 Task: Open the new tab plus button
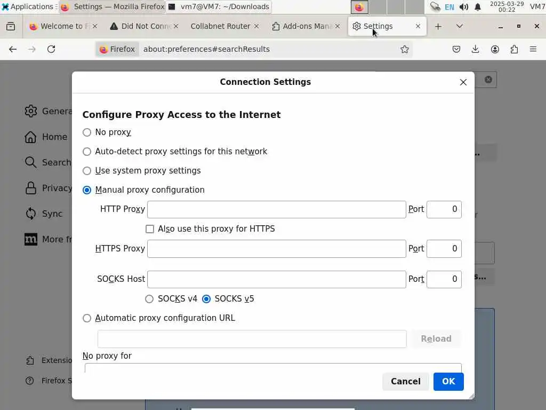click(438, 26)
